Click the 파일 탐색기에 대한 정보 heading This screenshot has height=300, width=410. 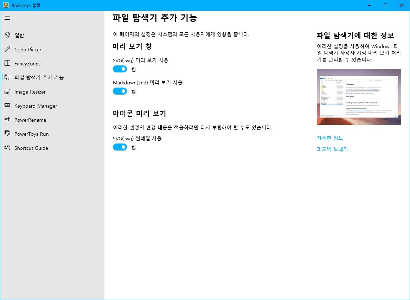355,35
